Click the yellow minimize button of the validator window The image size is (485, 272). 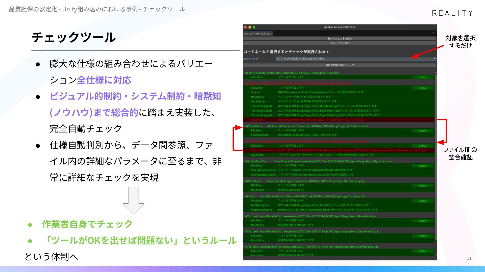click(x=250, y=27)
